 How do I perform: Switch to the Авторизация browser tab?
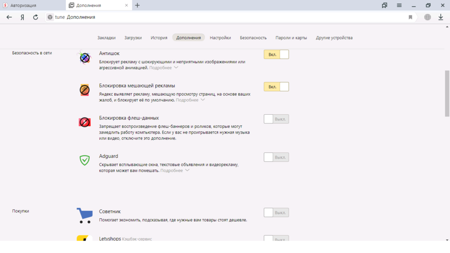33,5
